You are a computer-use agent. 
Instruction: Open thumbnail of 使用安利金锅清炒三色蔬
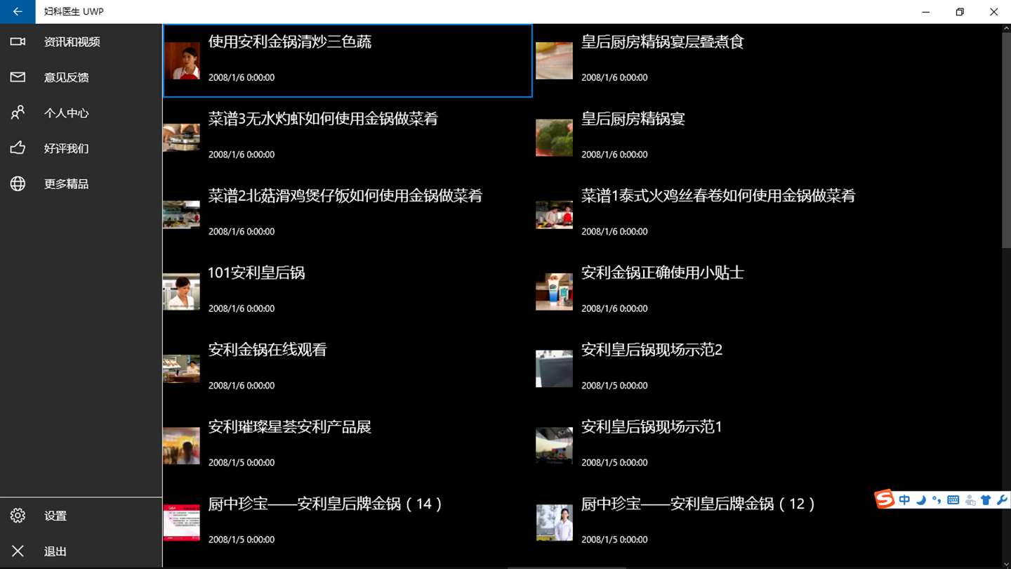tap(182, 60)
